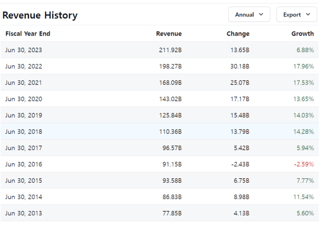Viewport: 321px width, 225px height.
Task: Select the Jun 30, 2019 row
Action: pos(159,115)
